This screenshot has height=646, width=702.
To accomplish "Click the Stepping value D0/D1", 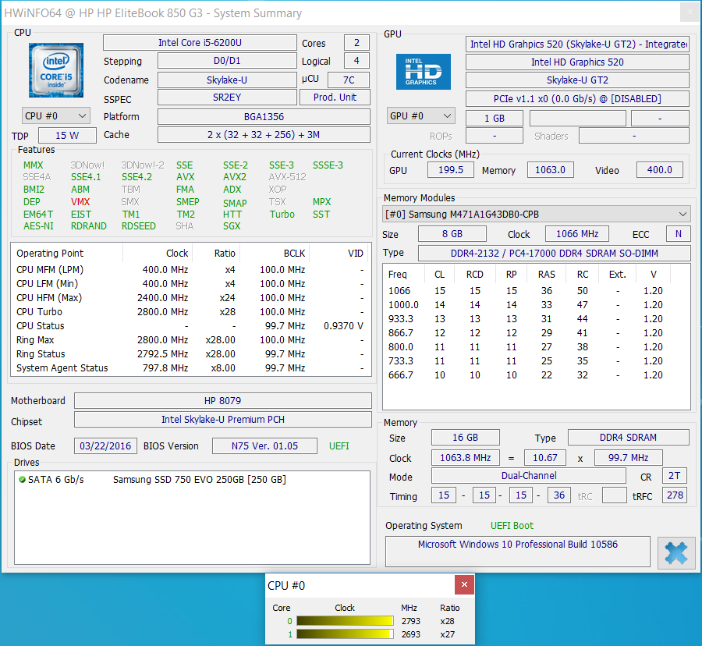I will pos(227,60).
